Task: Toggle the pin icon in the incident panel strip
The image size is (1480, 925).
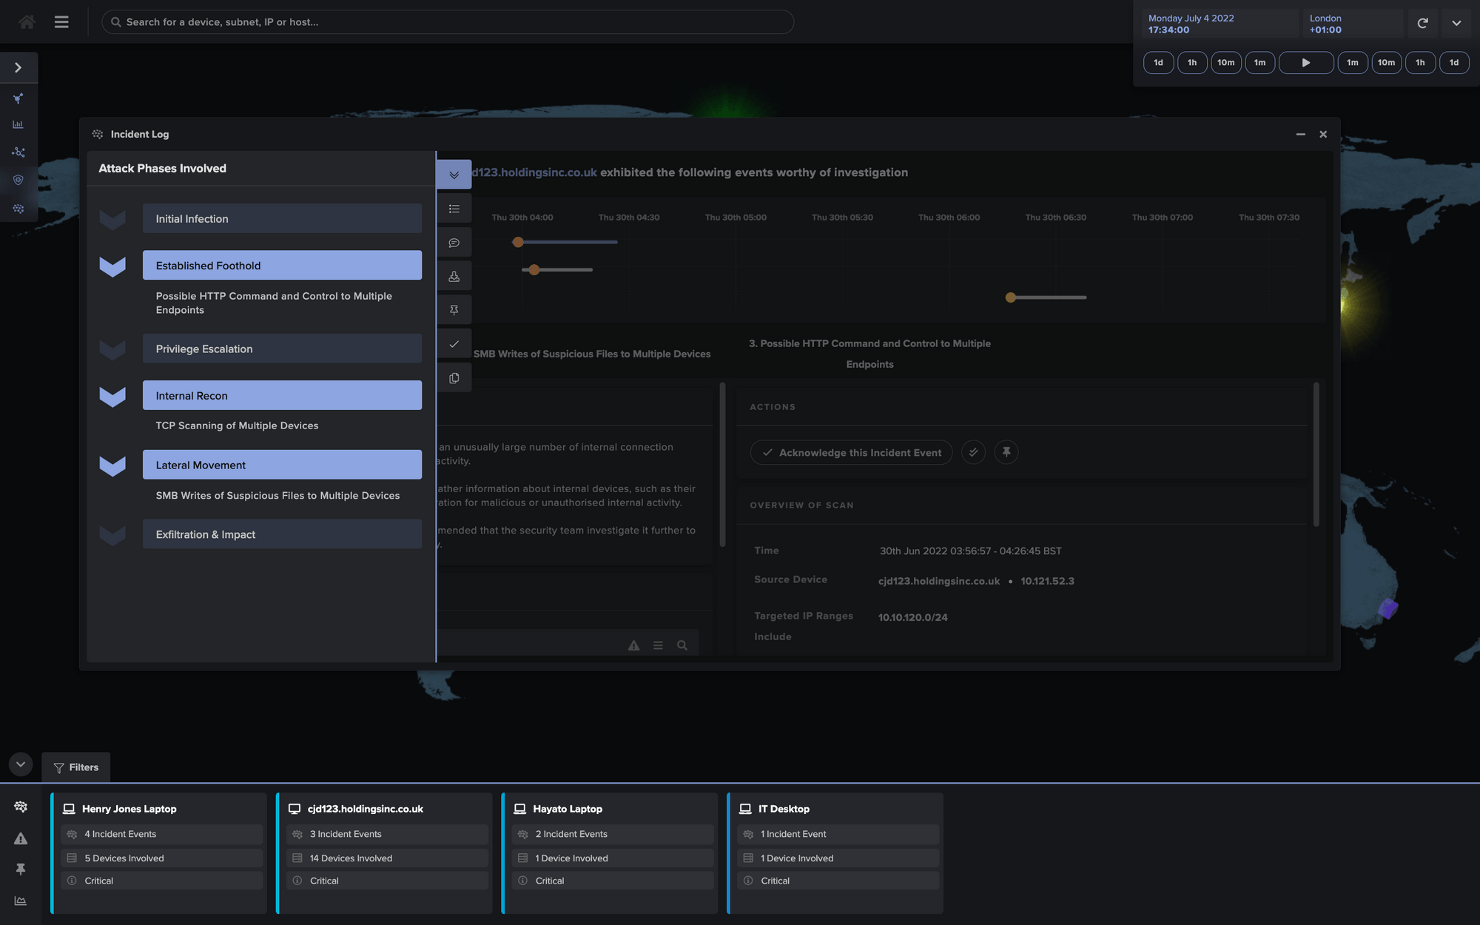Action: pyautogui.click(x=454, y=309)
